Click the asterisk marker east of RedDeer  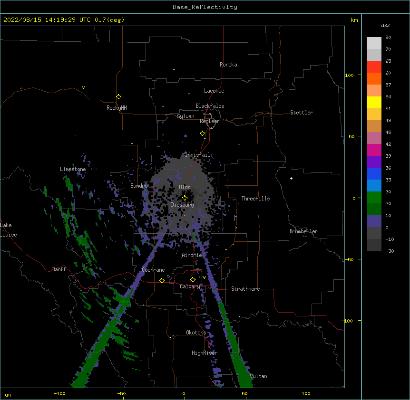coord(239,144)
